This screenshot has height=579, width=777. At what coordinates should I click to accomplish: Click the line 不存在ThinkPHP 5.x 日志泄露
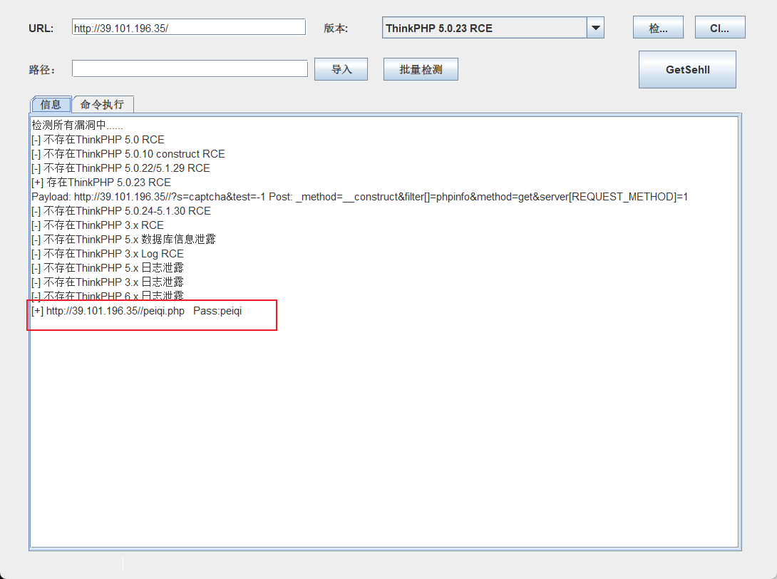click(108, 267)
